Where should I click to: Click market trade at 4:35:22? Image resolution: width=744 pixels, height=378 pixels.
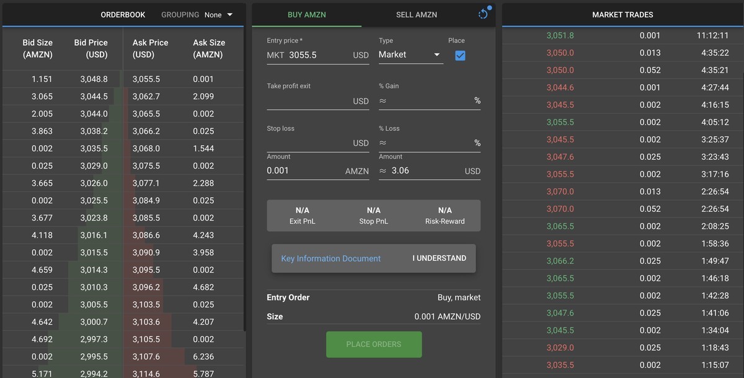pyautogui.click(x=622, y=53)
